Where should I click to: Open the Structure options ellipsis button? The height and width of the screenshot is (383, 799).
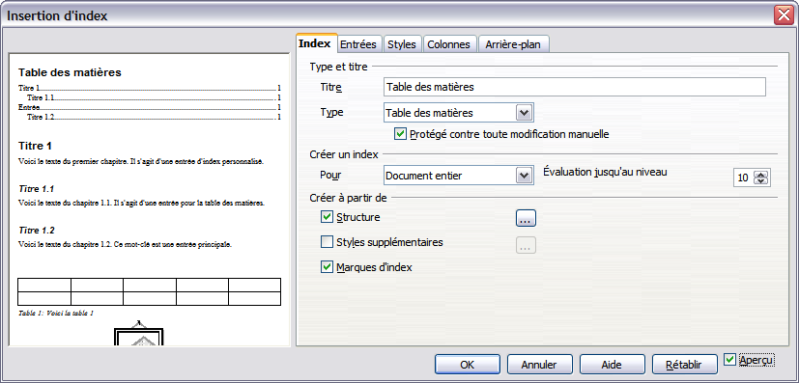point(526,218)
